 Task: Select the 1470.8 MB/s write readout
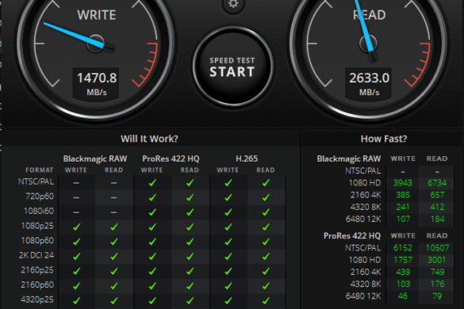[97, 83]
